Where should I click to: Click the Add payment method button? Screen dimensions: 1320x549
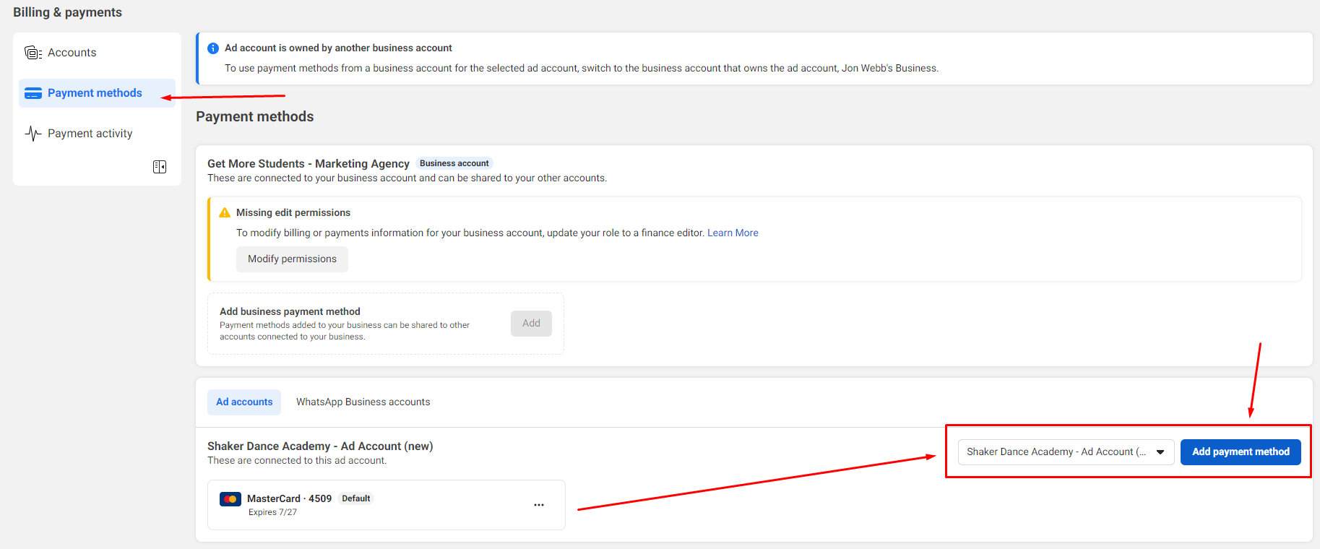[x=1241, y=452]
